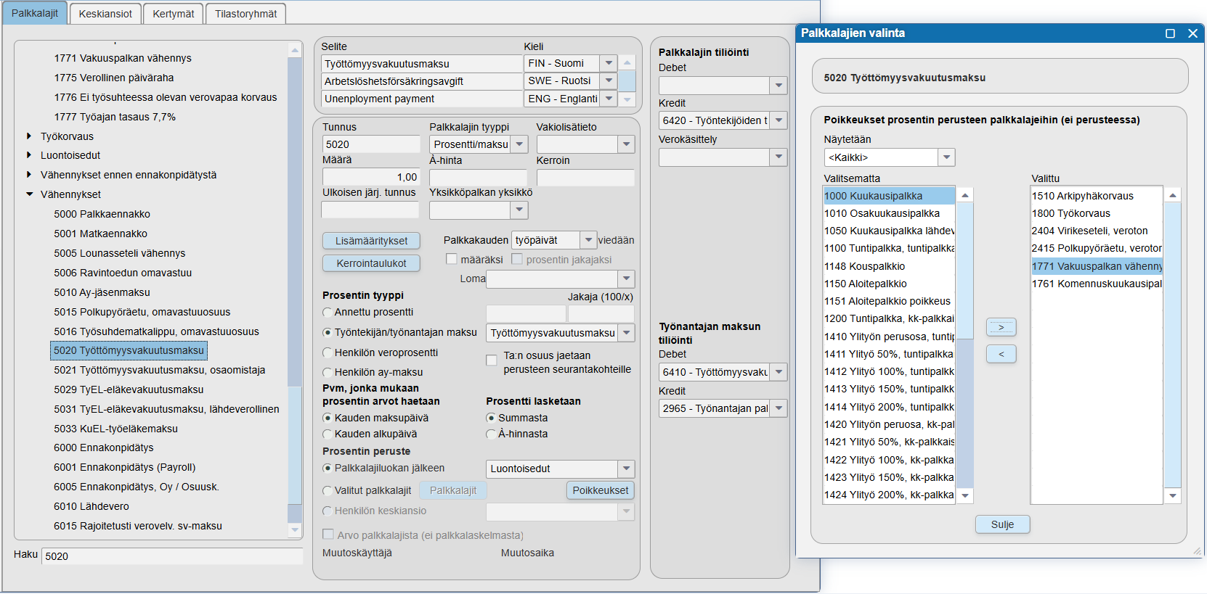The image size is (1207, 594).
Task: Click Sulje to close the selection dialog
Action: tap(1002, 524)
